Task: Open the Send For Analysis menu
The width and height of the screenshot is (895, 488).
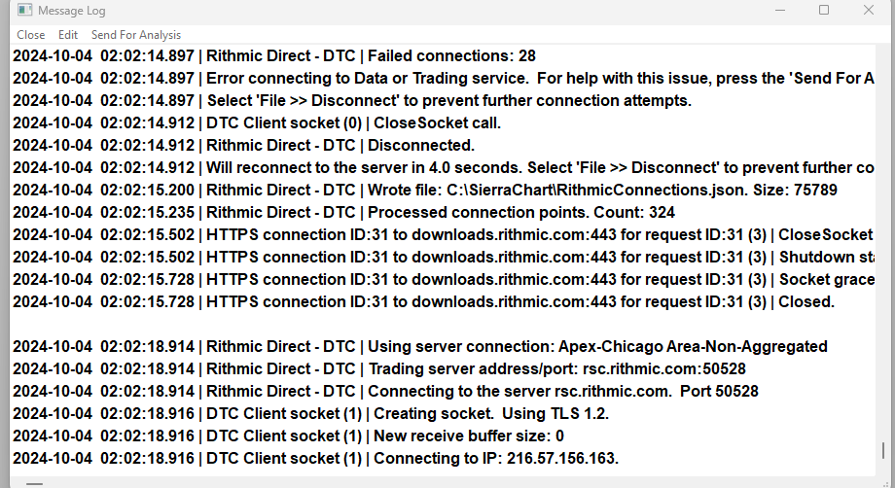Action: (x=136, y=35)
